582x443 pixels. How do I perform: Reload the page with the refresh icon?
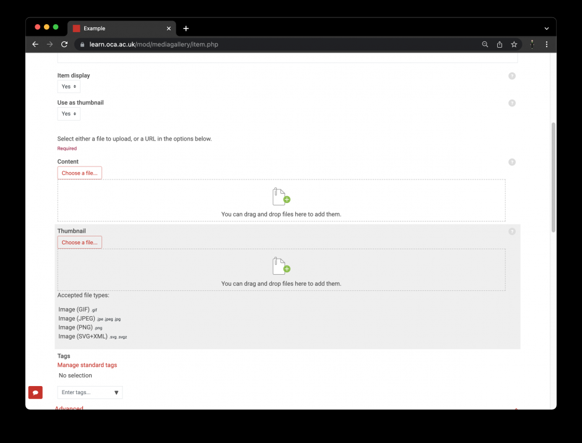[x=64, y=44]
